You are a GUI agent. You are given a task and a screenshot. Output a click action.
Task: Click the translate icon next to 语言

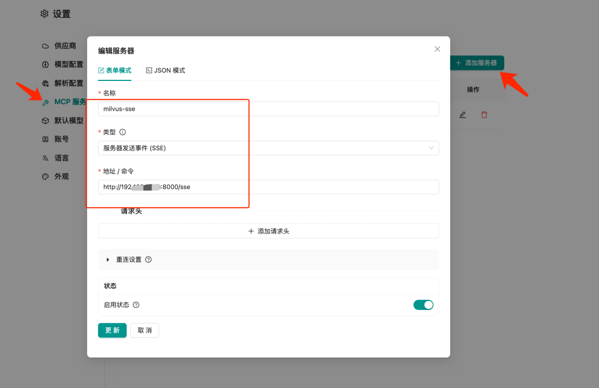coord(45,158)
